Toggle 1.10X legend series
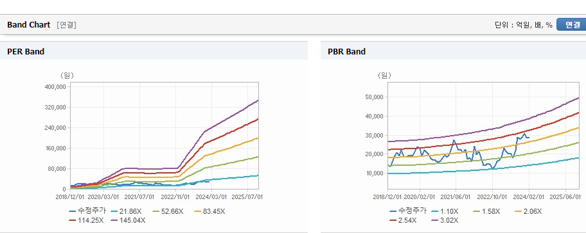Image resolution: width=586 pixels, height=233 pixels. [445, 211]
